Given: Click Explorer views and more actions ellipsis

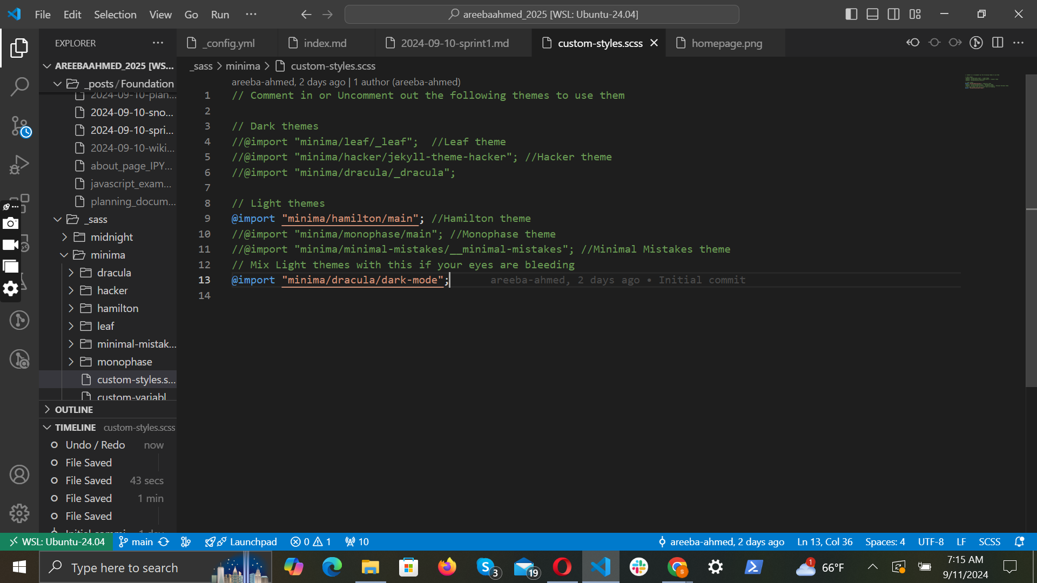Looking at the screenshot, I should click(x=158, y=43).
